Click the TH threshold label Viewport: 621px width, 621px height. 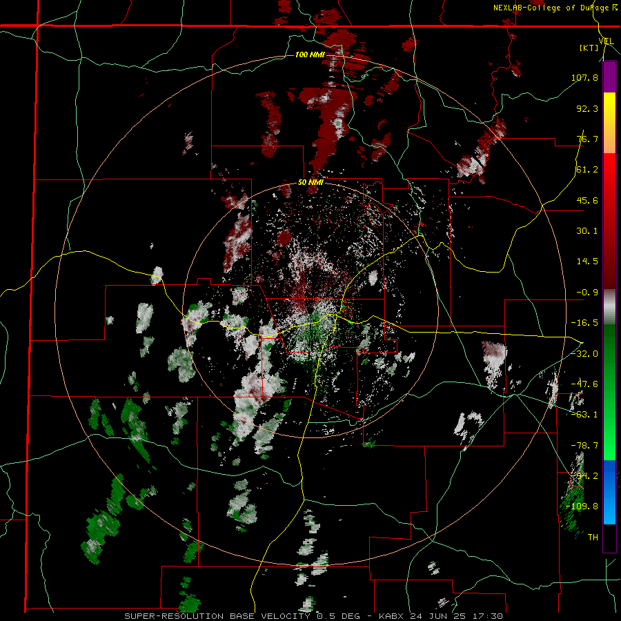[x=593, y=538]
